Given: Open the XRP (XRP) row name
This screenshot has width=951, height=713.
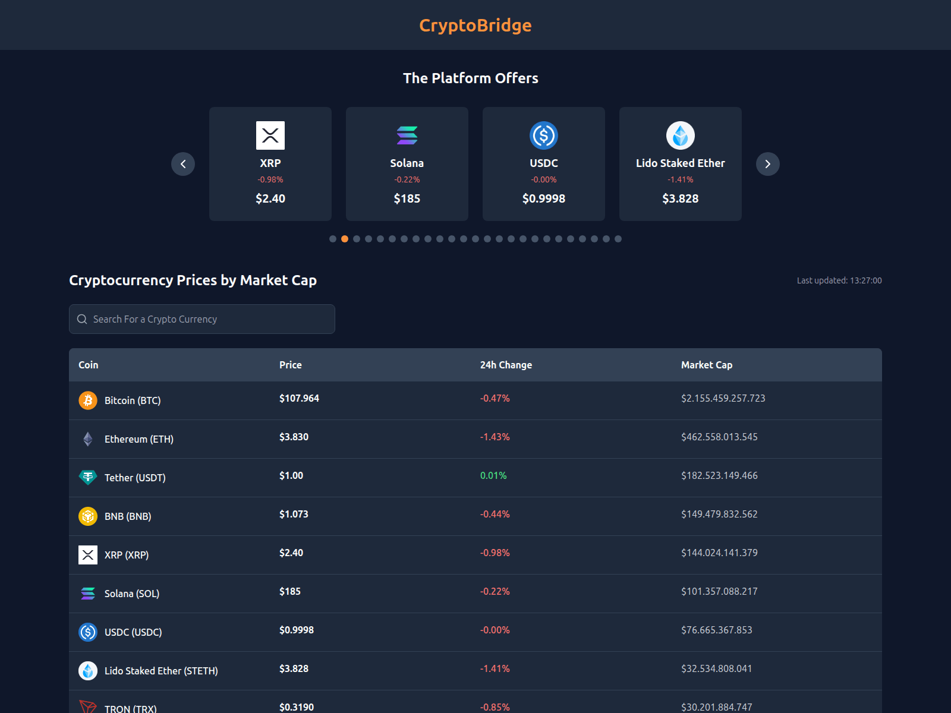Looking at the screenshot, I should click(x=127, y=555).
